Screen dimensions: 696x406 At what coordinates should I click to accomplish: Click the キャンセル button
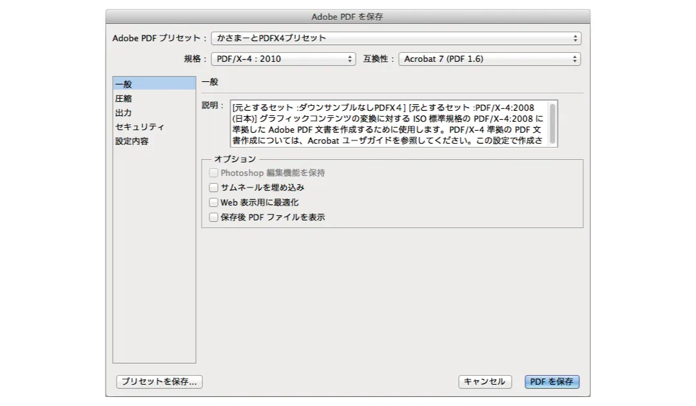coord(485,382)
